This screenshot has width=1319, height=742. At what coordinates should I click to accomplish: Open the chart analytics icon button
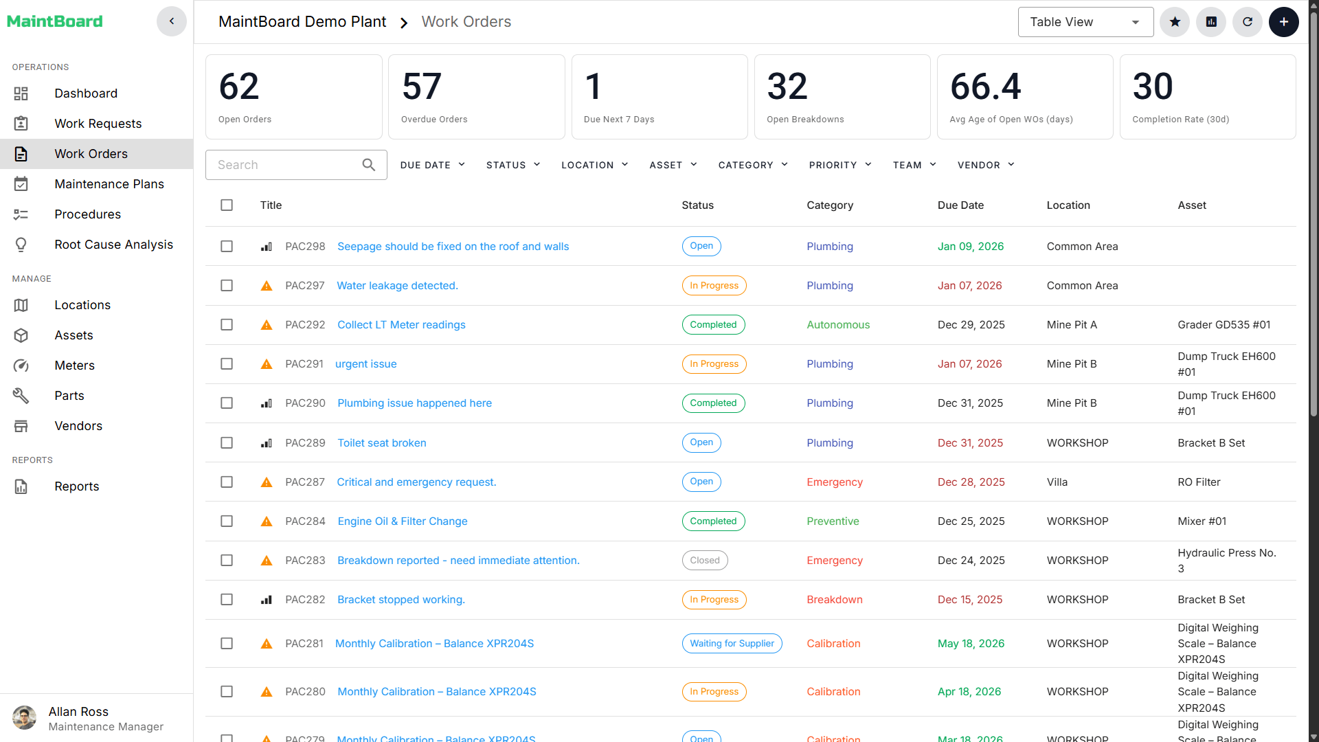click(x=1211, y=22)
